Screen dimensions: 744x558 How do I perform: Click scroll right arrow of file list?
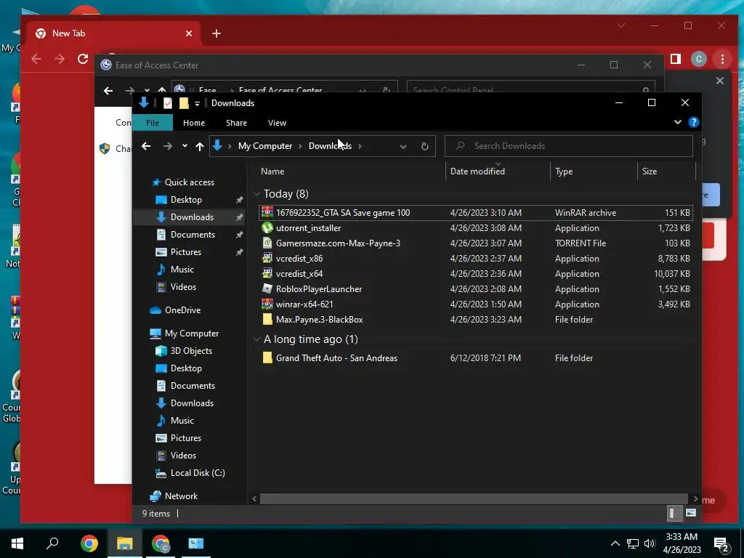(695, 498)
